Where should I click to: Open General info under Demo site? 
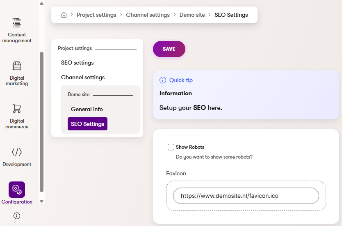[x=87, y=109]
